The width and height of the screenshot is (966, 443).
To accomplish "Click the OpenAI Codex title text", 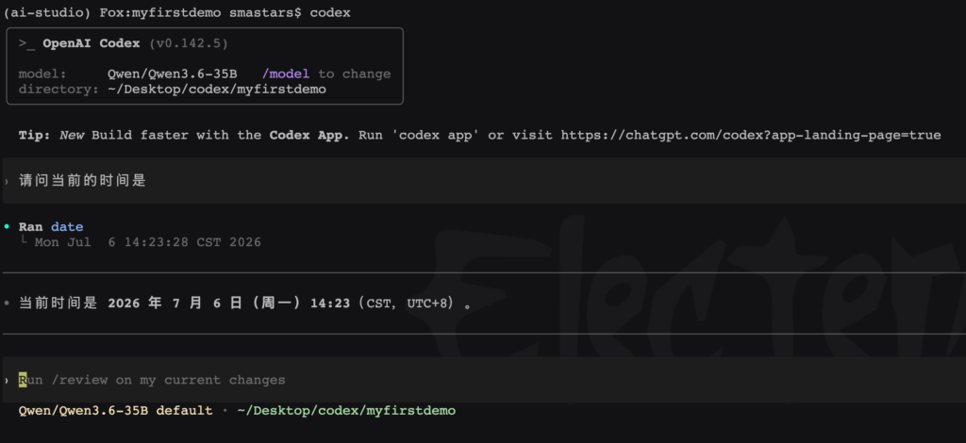I will click(92, 43).
